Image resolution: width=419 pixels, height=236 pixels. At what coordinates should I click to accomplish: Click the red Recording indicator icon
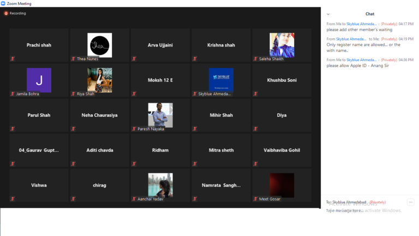click(x=6, y=13)
